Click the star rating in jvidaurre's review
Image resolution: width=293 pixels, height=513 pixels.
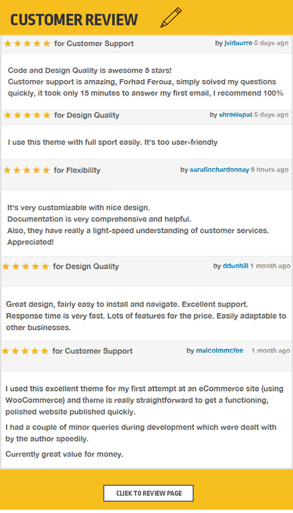[x=27, y=43]
